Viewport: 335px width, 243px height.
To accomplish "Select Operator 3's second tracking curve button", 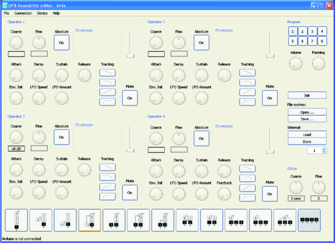I will (x=107, y=177).
